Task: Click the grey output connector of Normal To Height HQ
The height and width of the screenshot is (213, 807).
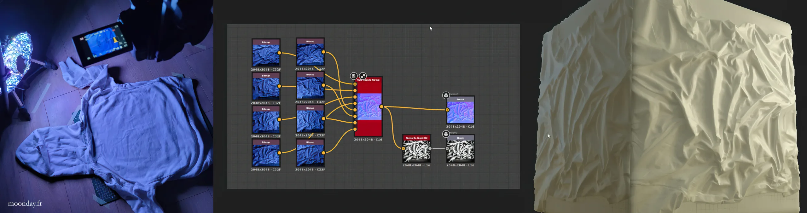Action: (x=430, y=148)
